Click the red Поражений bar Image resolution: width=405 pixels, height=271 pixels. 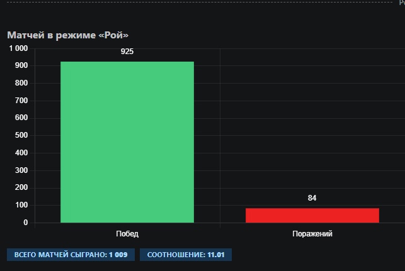312,215
